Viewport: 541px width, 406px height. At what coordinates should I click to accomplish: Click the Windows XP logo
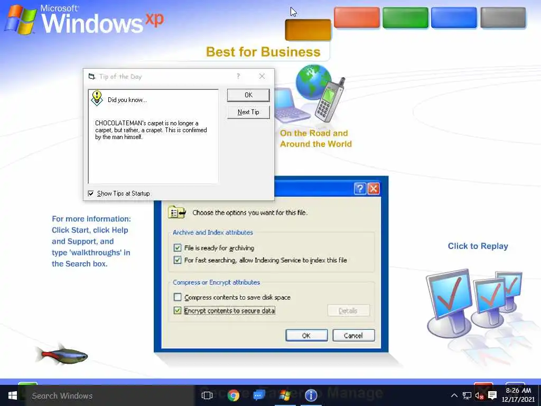[x=84, y=19]
